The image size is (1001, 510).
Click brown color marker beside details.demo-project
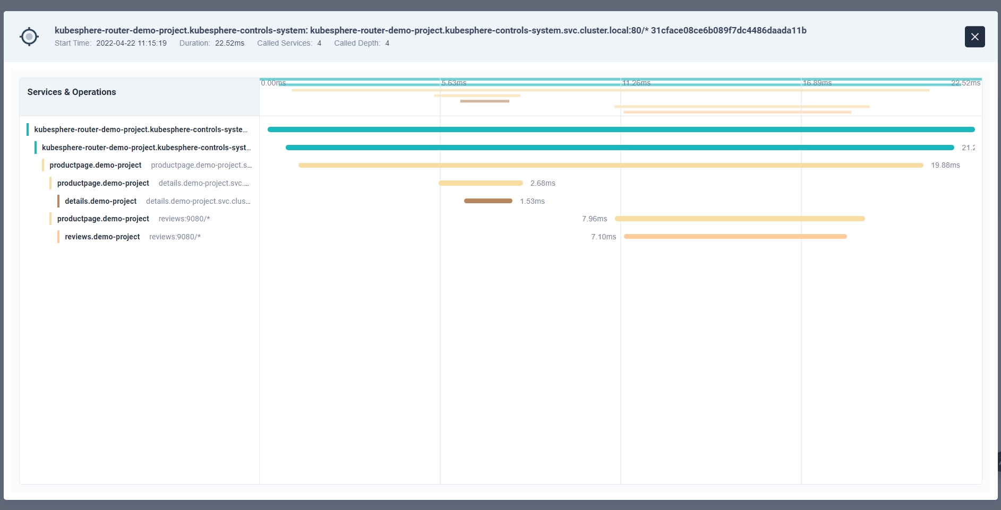pos(58,201)
